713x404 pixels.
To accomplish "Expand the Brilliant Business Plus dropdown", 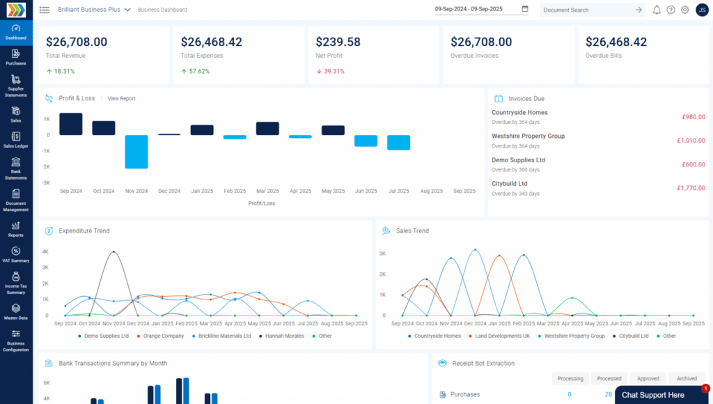I will point(94,10).
